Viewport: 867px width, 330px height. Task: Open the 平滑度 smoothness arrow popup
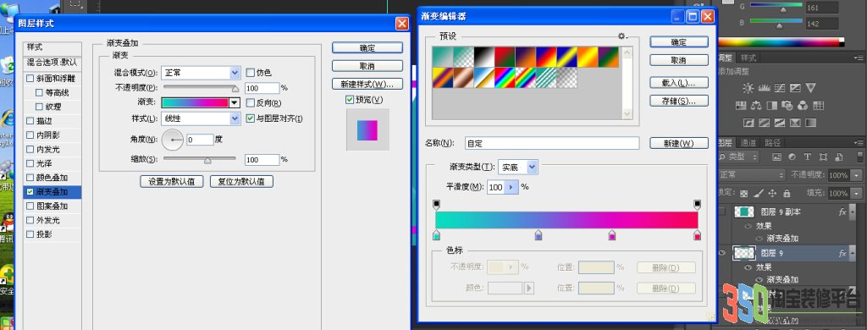(511, 187)
